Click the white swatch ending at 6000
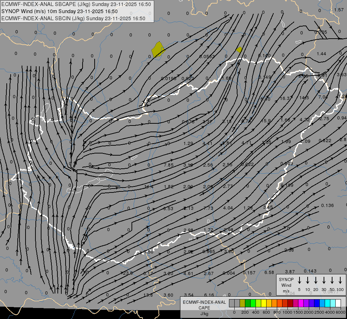347x319 pixels. (338, 303)
